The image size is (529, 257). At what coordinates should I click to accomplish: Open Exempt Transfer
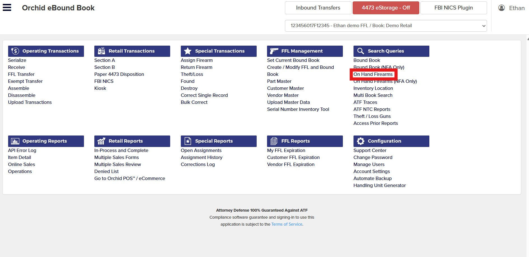tap(25, 81)
